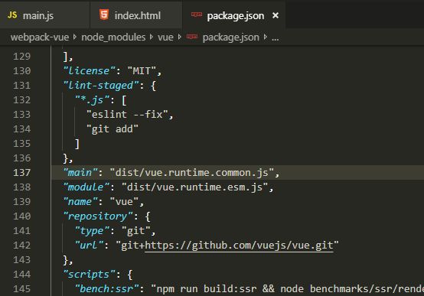Switch to the main.js tab
The height and width of the screenshot is (296, 424).
[44, 15]
